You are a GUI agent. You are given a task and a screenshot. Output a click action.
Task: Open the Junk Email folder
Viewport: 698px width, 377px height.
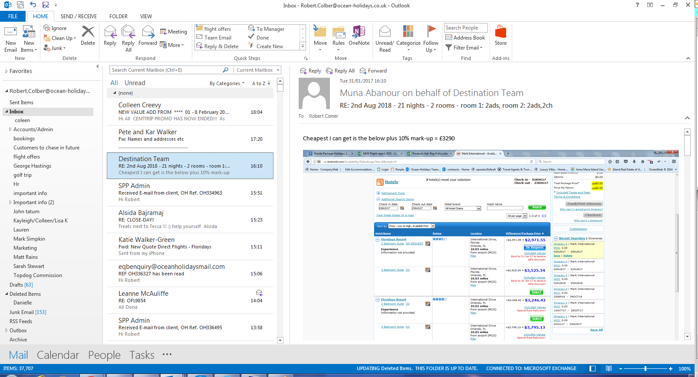point(28,312)
